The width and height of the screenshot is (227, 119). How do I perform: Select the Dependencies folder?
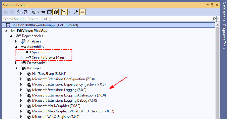tap(32, 36)
